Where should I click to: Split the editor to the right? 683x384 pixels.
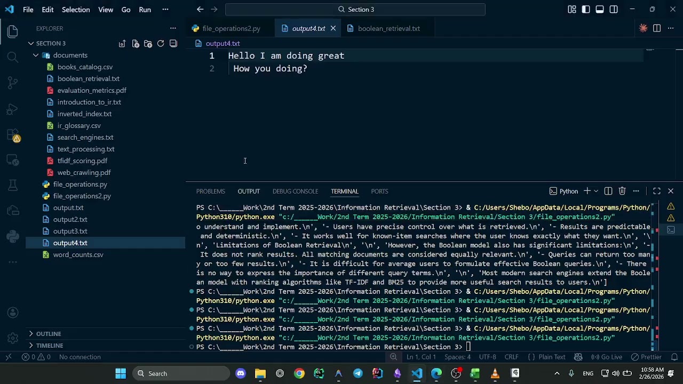click(x=657, y=28)
